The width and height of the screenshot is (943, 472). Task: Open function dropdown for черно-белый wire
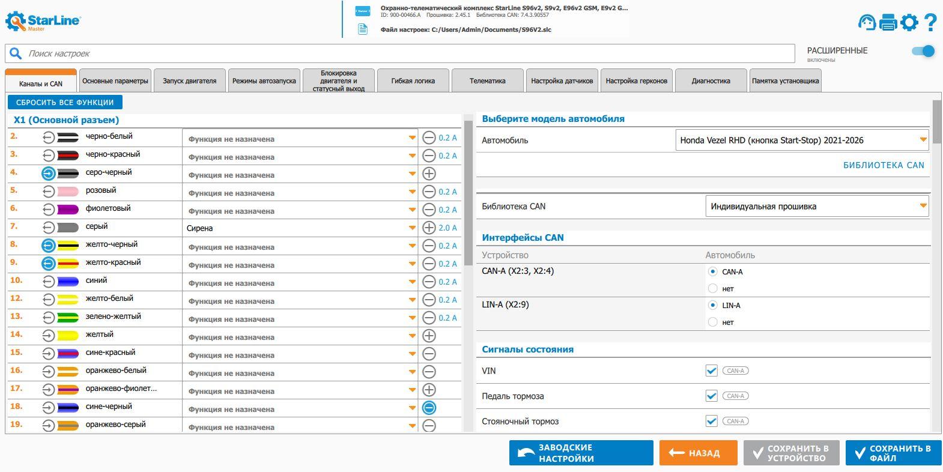point(300,138)
